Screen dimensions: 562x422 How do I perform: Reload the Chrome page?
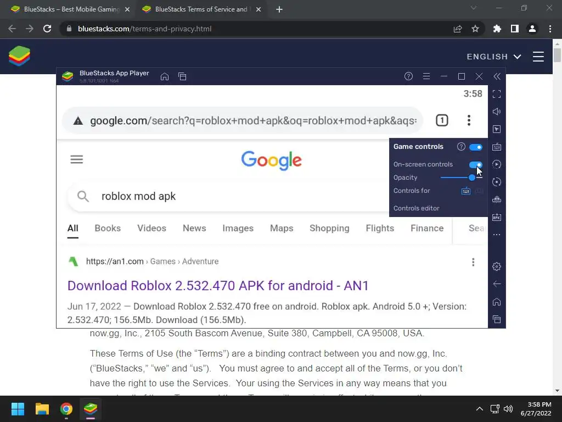47,29
